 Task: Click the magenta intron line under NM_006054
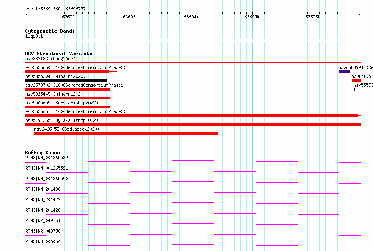tap(193, 245)
